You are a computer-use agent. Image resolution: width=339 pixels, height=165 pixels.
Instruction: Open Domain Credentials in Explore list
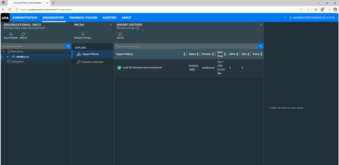coord(92,62)
